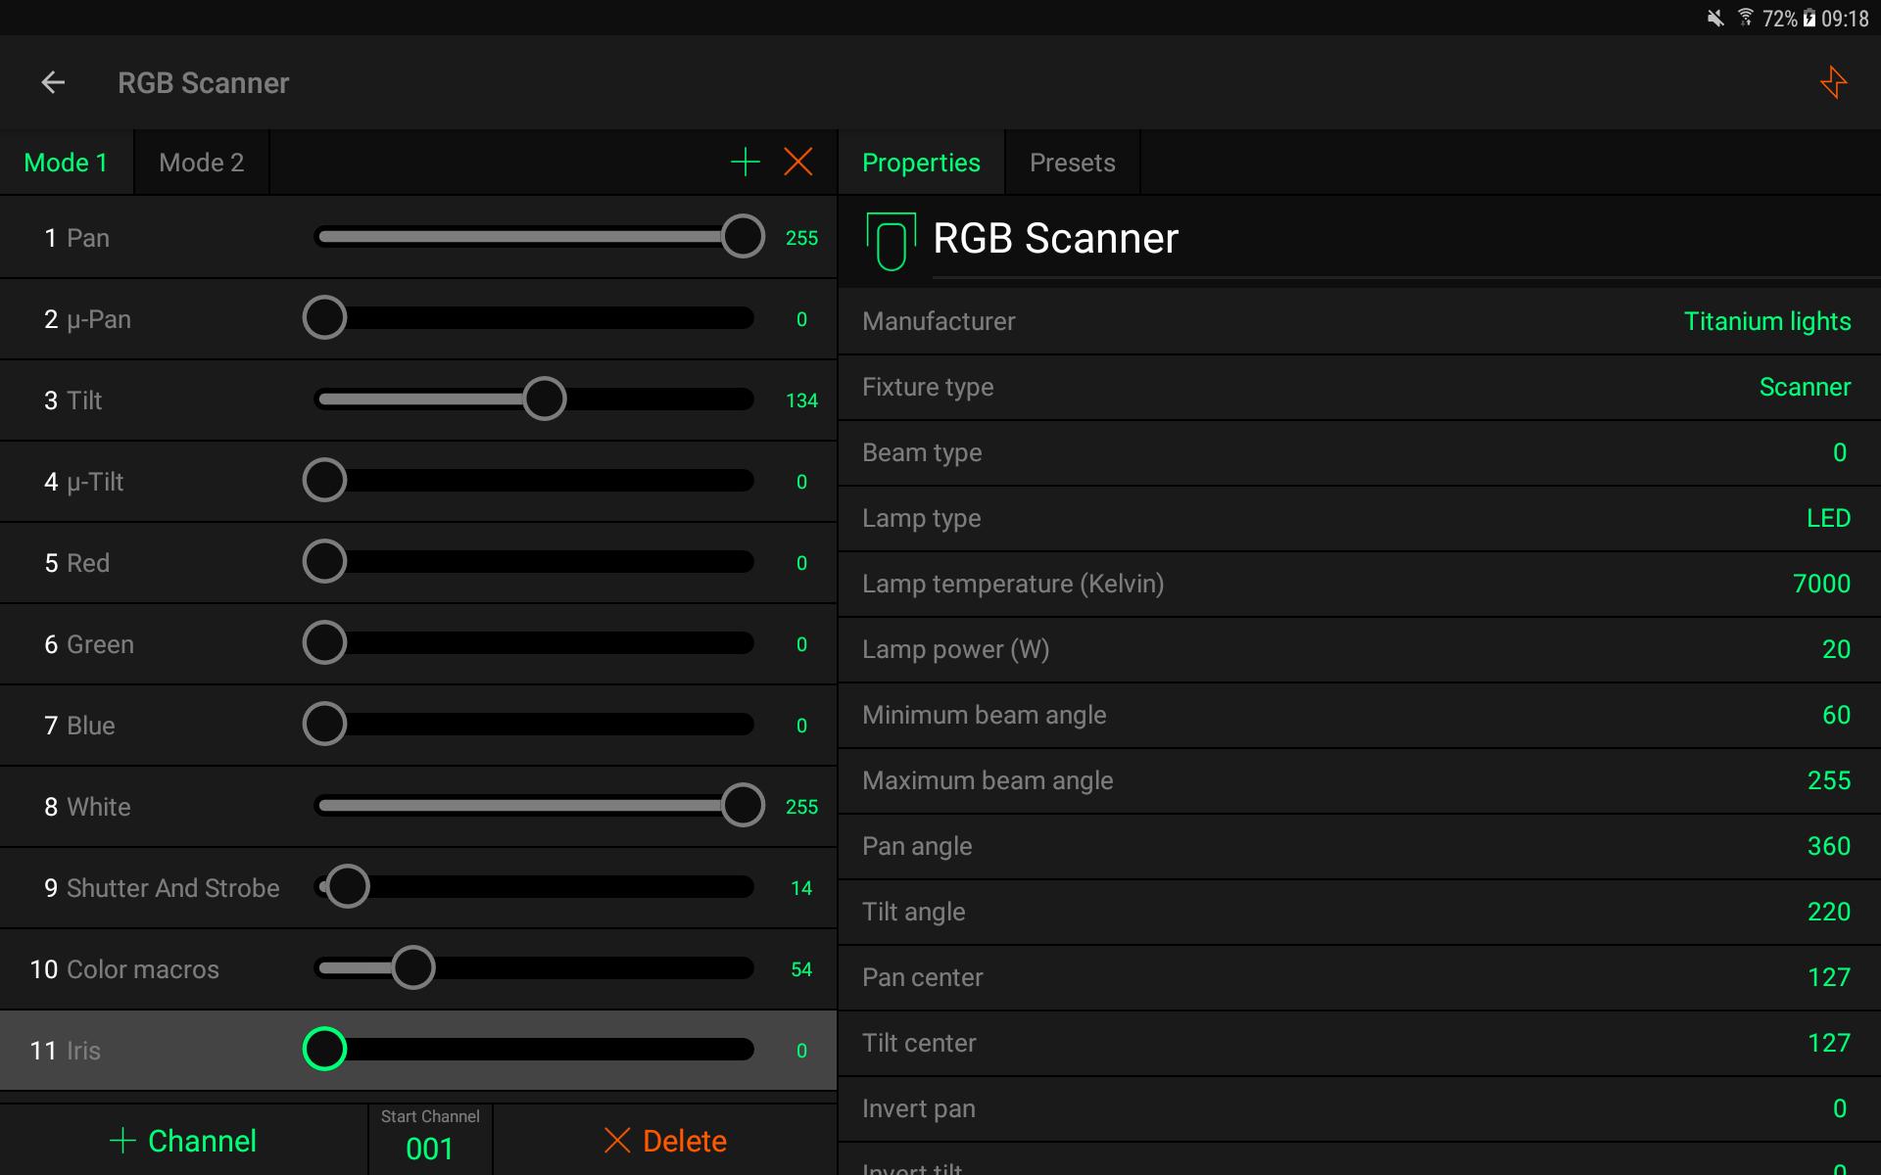Open the Presets tab
The width and height of the screenshot is (1881, 1175).
pyautogui.click(x=1073, y=163)
